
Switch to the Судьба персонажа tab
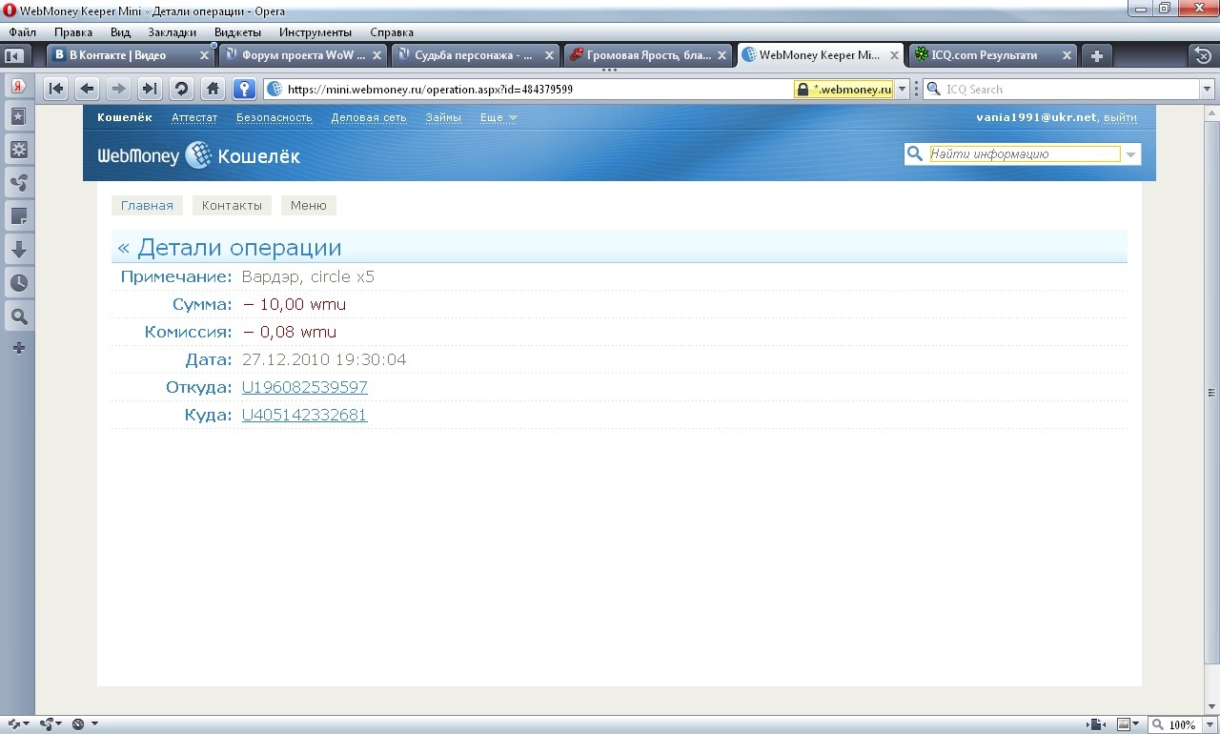(476, 55)
